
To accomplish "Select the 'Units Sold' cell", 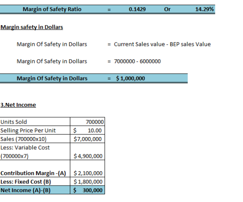I will coord(35,122).
